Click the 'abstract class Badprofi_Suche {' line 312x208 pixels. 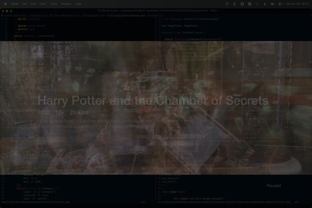[183, 33]
